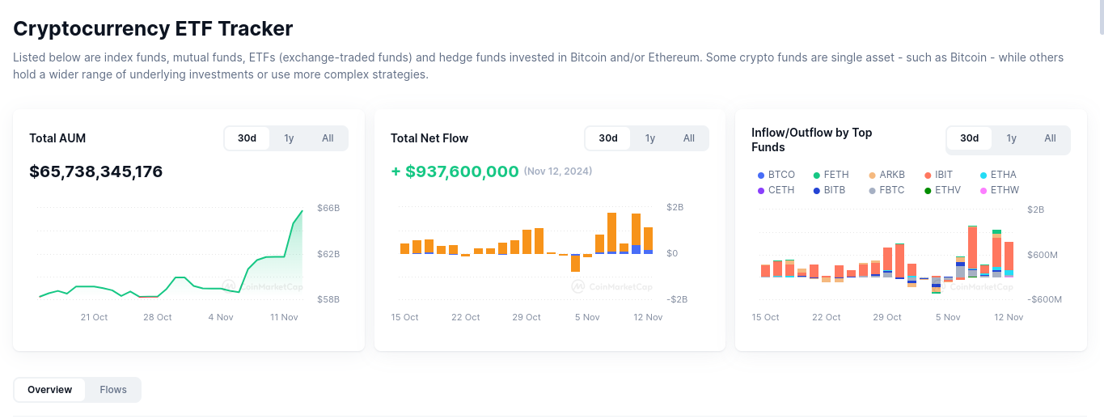Show All time for Total AUM
Viewport: 1104px width, 419px height.
(x=328, y=138)
